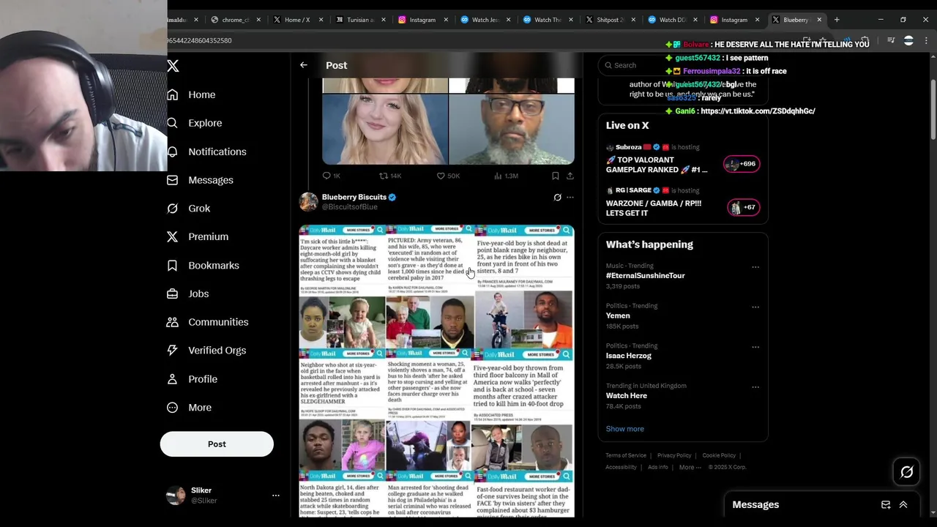Viewport: 937px width, 527px height.
Task: Go to the Home feed
Action: pos(191,94)
